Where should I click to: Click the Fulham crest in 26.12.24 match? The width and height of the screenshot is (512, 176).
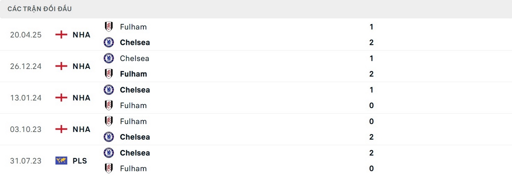109,74
